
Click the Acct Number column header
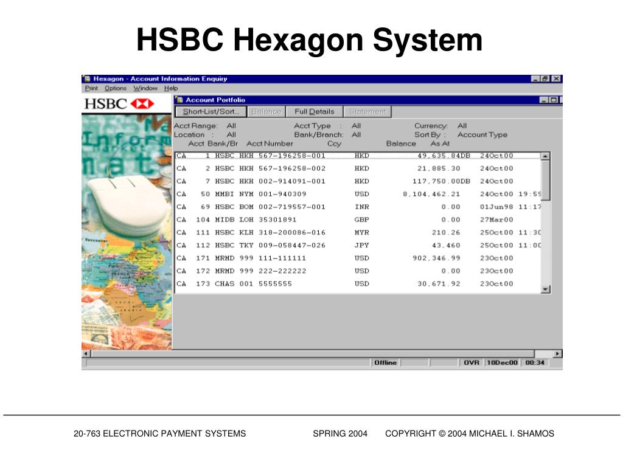[x=270, y=144]
